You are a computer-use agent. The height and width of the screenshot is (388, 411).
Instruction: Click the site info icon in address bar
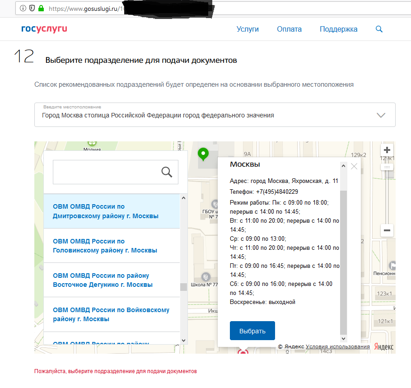point(23,9)
